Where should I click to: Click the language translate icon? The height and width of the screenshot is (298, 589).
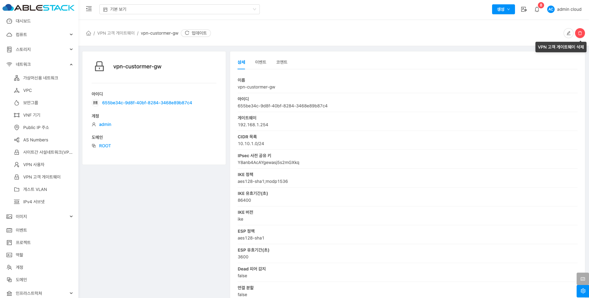pyautogui.click(x=524, y=9)
